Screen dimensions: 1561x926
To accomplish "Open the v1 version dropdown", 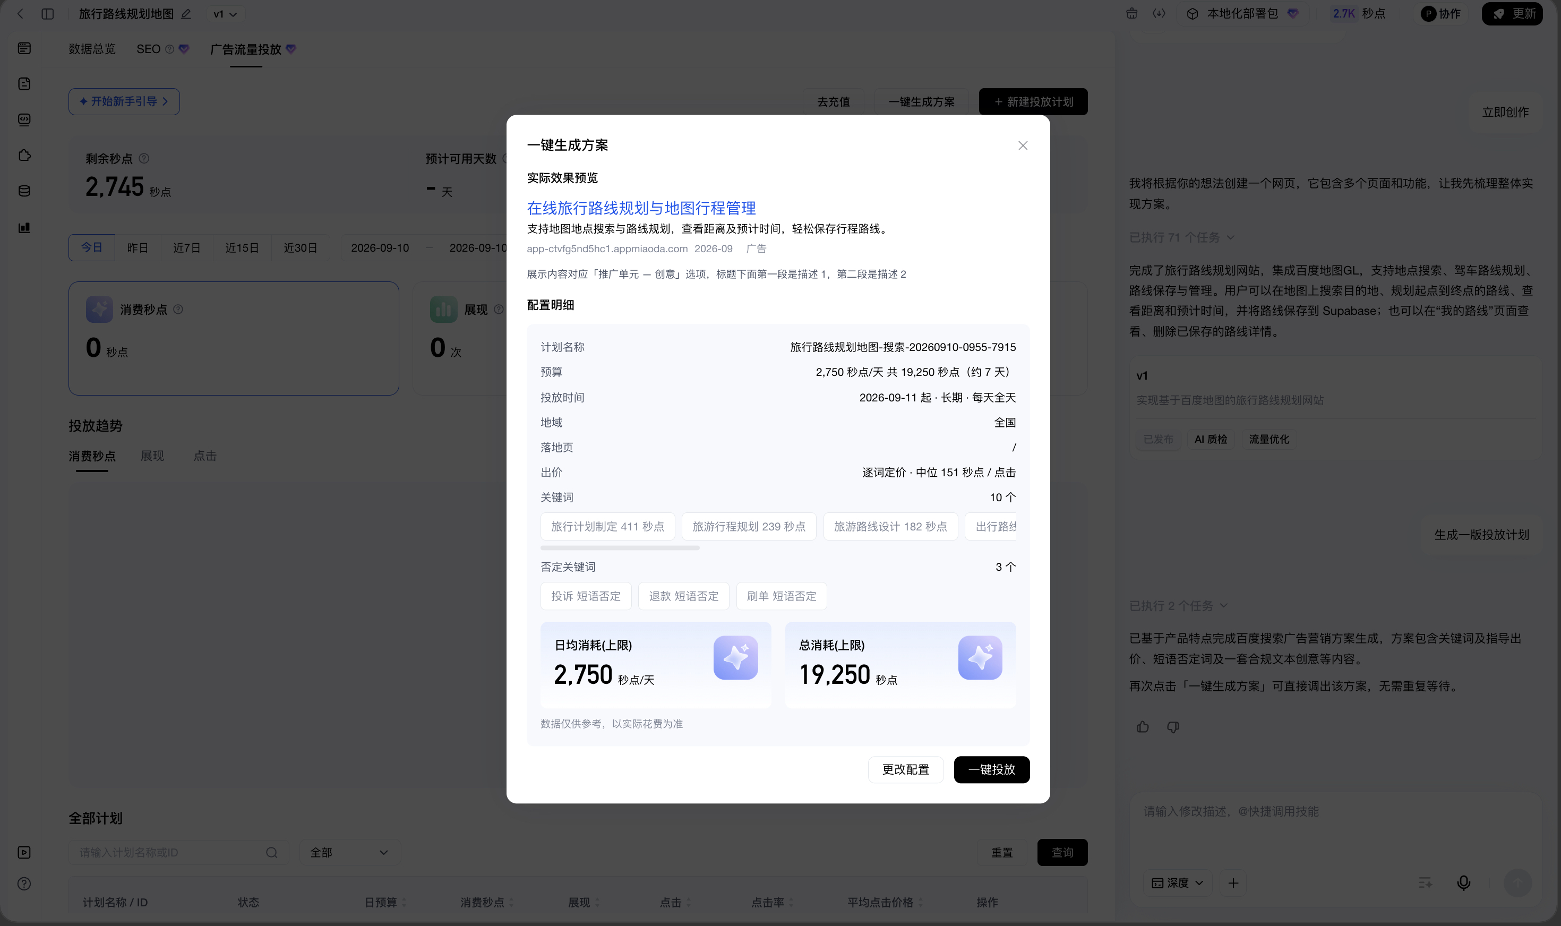I will pos(225,14).
